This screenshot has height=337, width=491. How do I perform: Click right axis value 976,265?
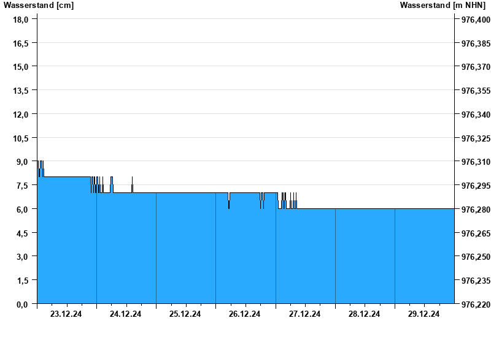click(476, 233)
